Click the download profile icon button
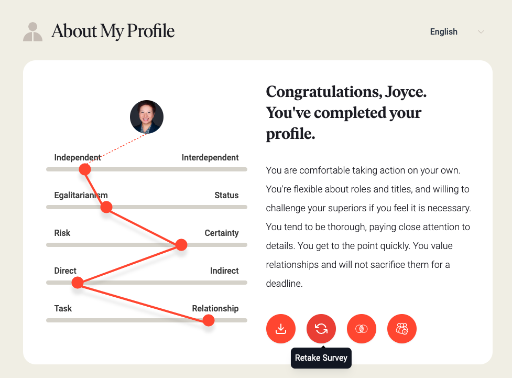 (281, 329)
